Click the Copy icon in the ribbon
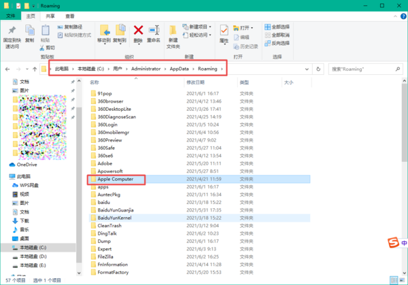Image resolution: width=408 pixels, height=285 pixels. pos(30,33)
